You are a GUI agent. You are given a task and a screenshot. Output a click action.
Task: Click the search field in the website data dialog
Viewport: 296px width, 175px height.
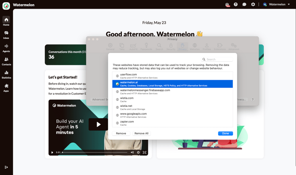(217, 59)
